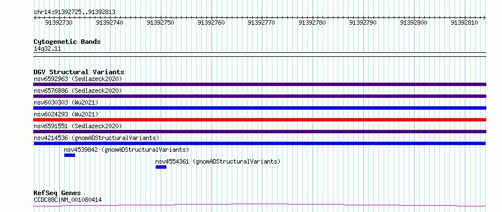Image resolution: width=502 pixels, height=212 pixels.
Task: Click the Cytogenetic Bands track heading
Action: (67, 42)
